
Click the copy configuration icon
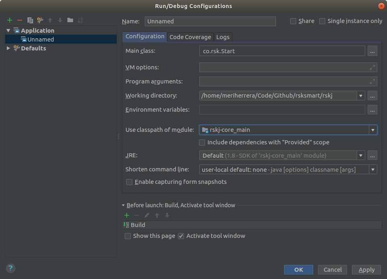pos(30,20)
